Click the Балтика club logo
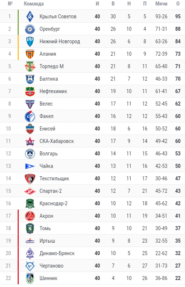The image size is (185, 287). click(x=30, y=79)
